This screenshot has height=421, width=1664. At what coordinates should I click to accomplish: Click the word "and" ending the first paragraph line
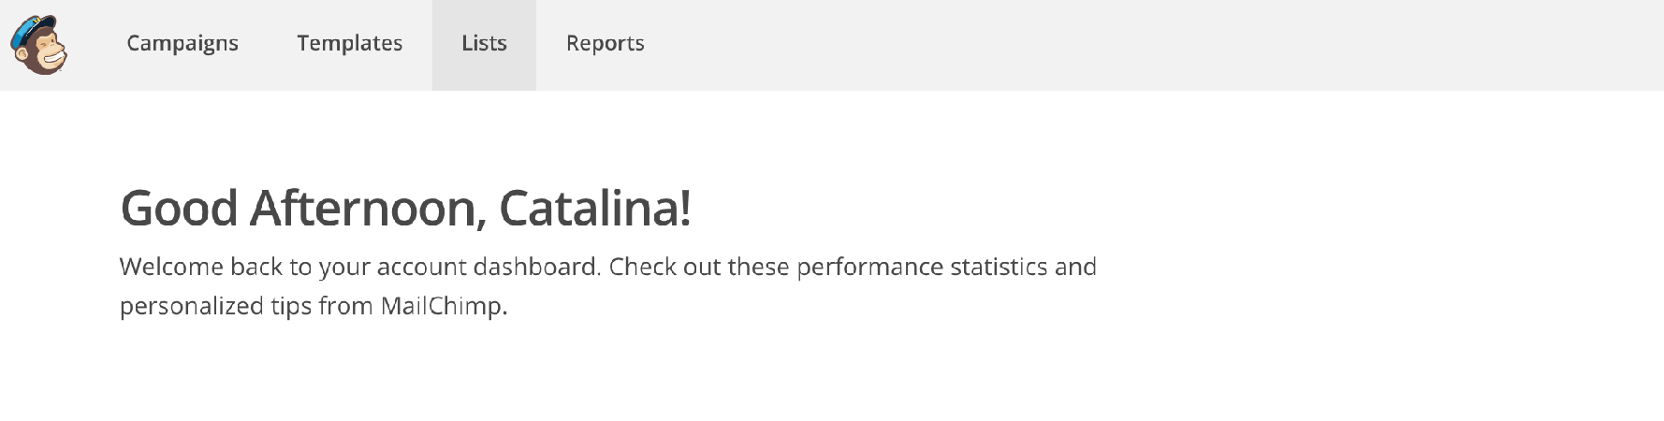pyautogui.click(x=1075, y=268)
